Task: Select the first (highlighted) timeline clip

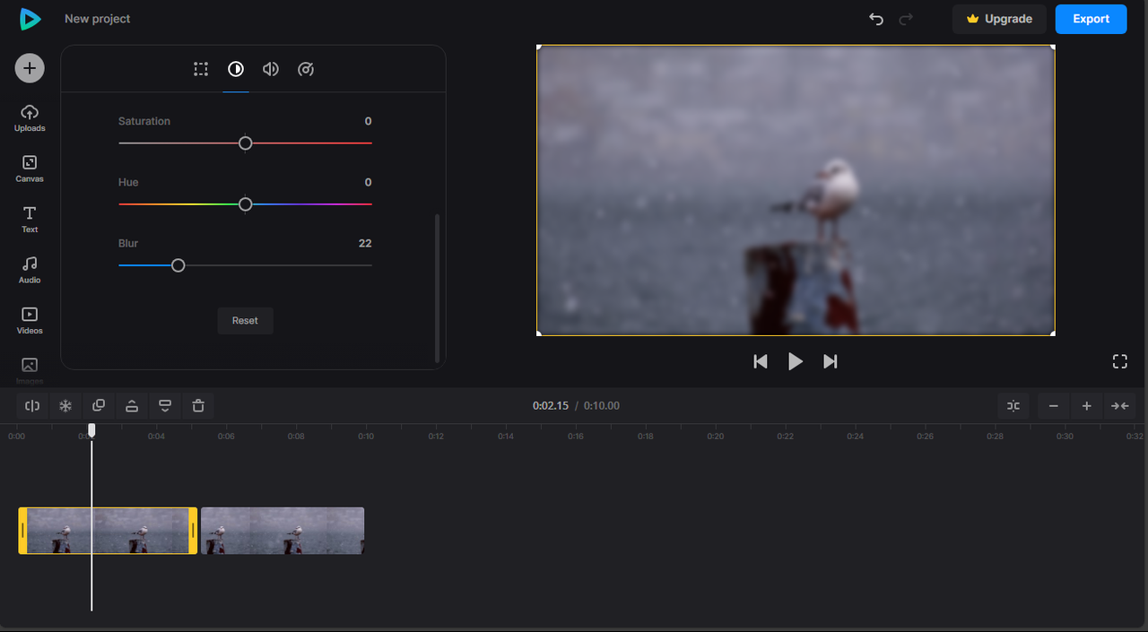Action: [108, 531]
